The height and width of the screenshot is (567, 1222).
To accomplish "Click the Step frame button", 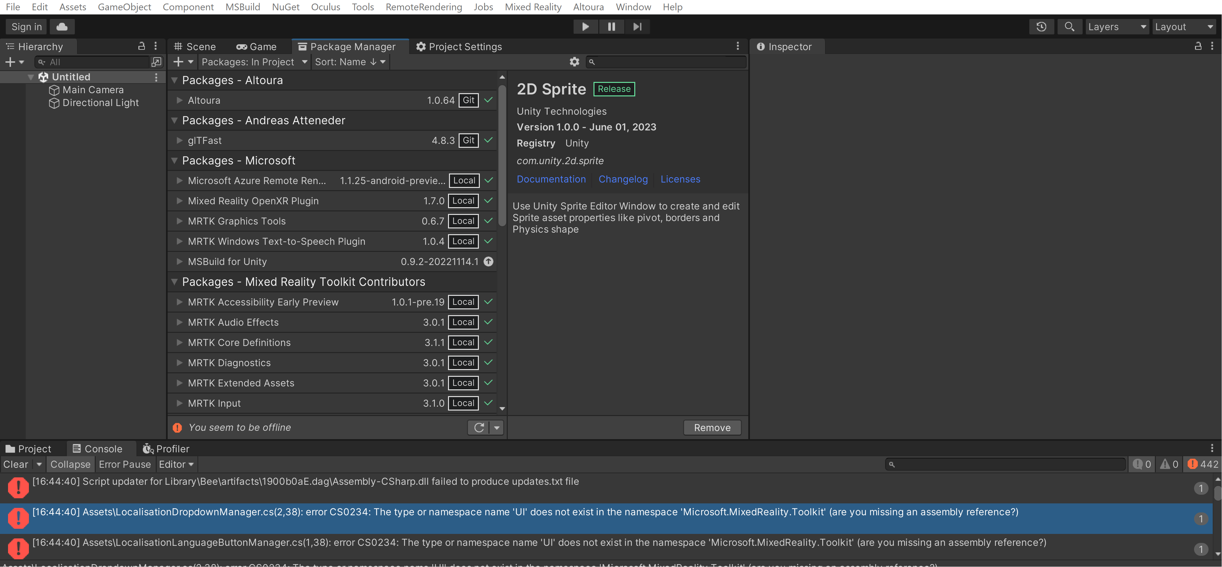I will click(x=637, y=27).
